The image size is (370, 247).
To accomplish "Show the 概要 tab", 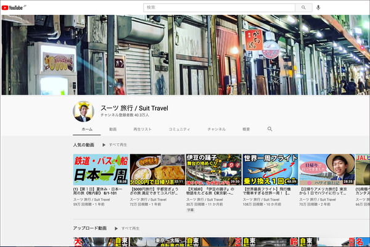I will point(246,129).
